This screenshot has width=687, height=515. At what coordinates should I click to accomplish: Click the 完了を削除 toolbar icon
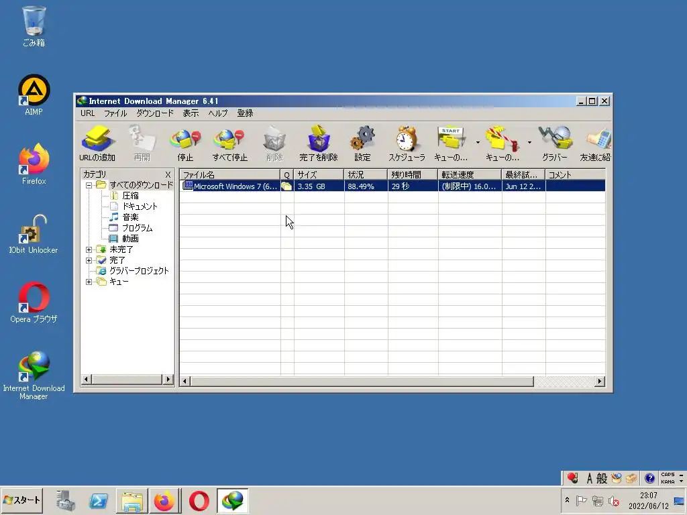tap(319, 143)
